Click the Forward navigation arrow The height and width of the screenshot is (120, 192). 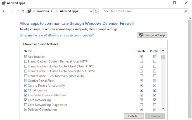[12, 11]
